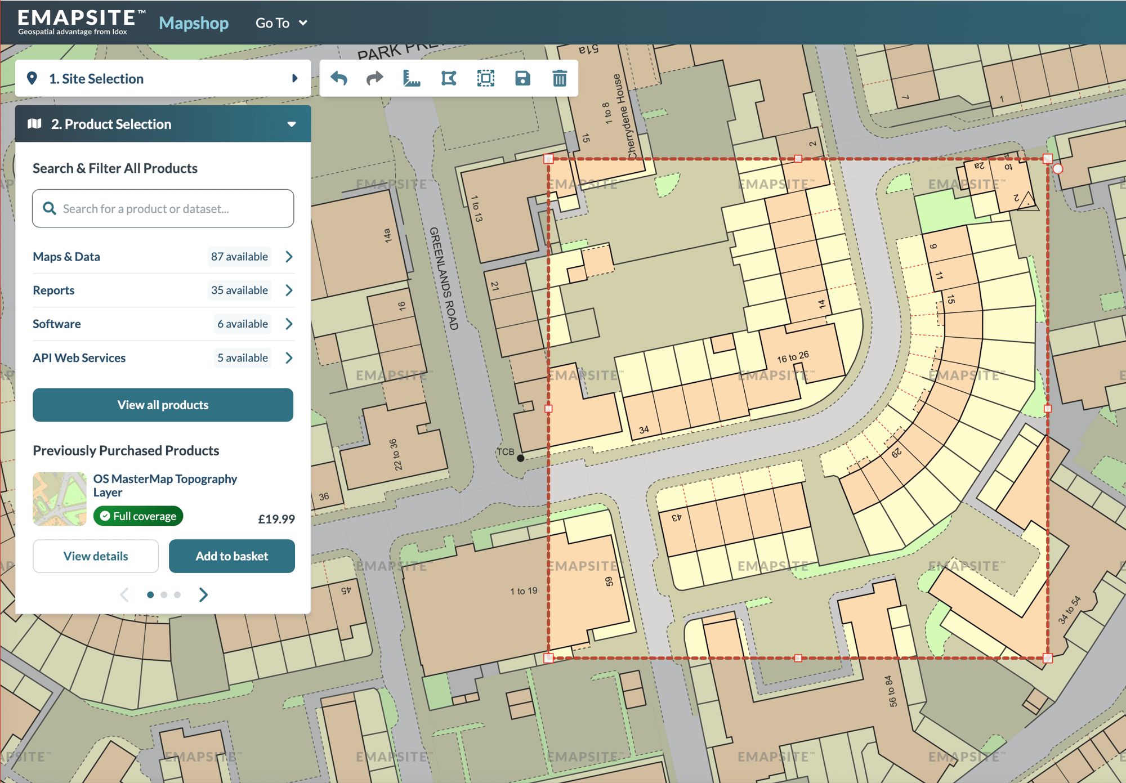Open the OS MasterMap Topography Layer link
This screenshot has height=783, width=1126.
click(165, 485)
